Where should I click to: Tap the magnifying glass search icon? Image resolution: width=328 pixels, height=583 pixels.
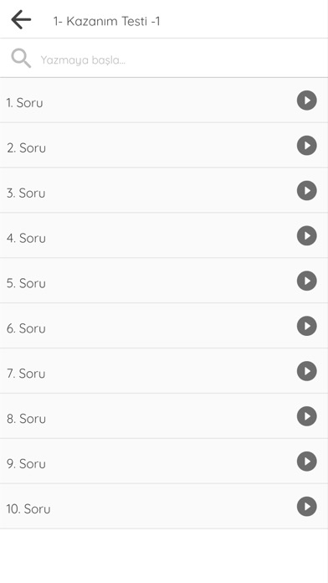[x=21, y=59]
